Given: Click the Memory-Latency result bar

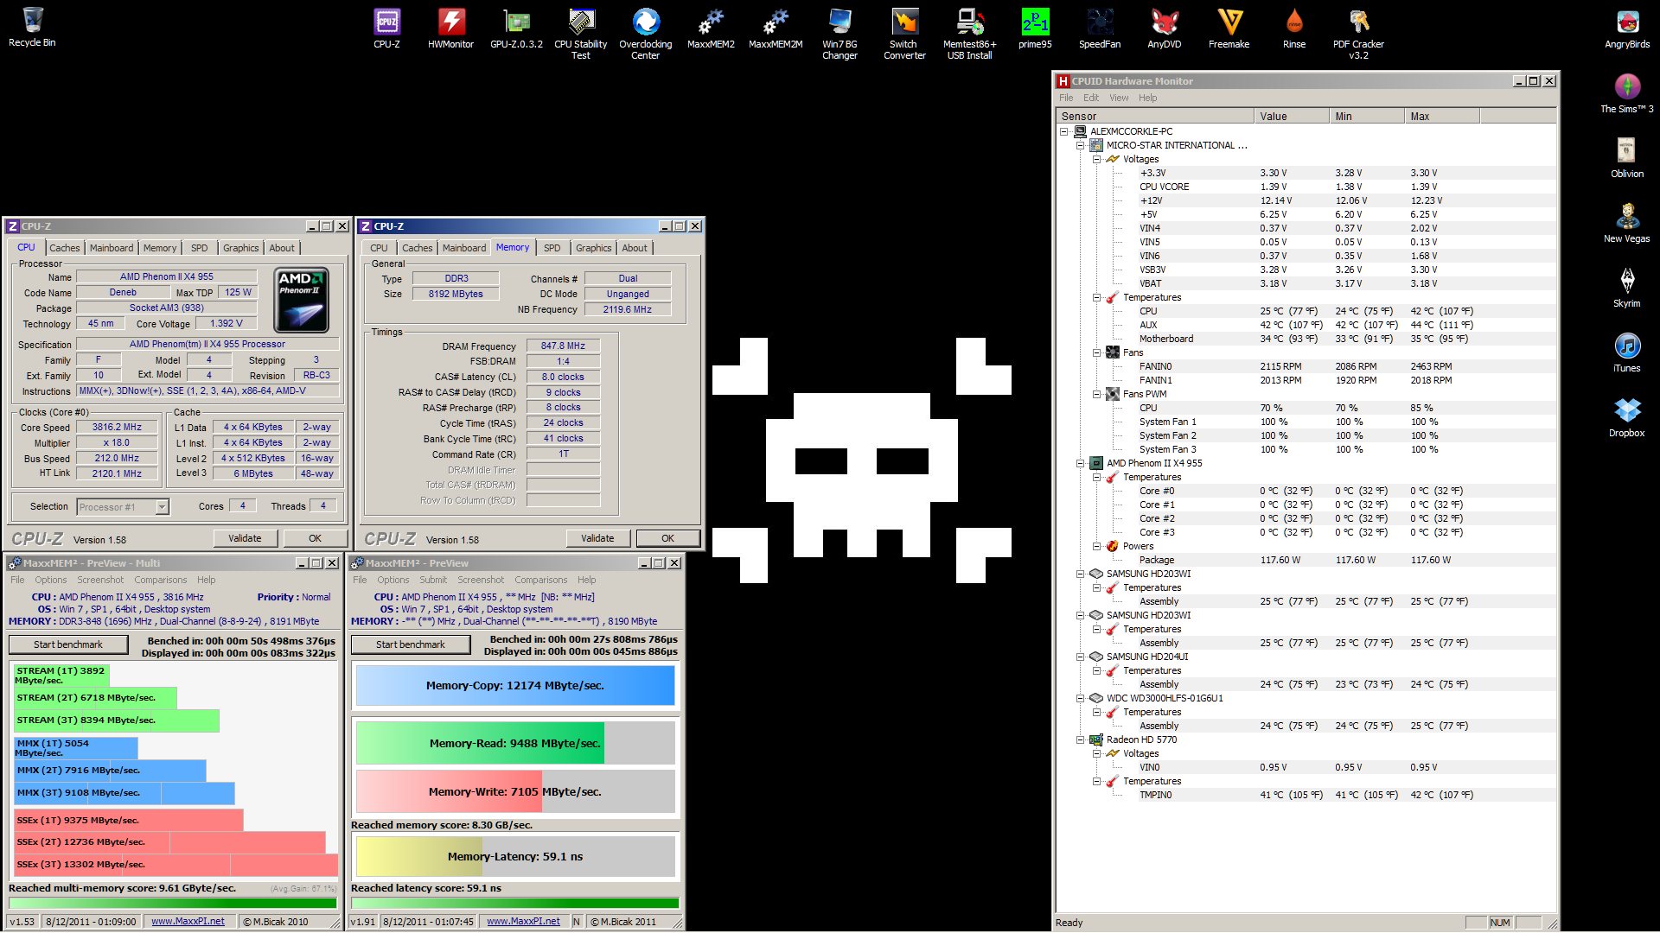Looking at the screenshot, I should click(515, 857).
